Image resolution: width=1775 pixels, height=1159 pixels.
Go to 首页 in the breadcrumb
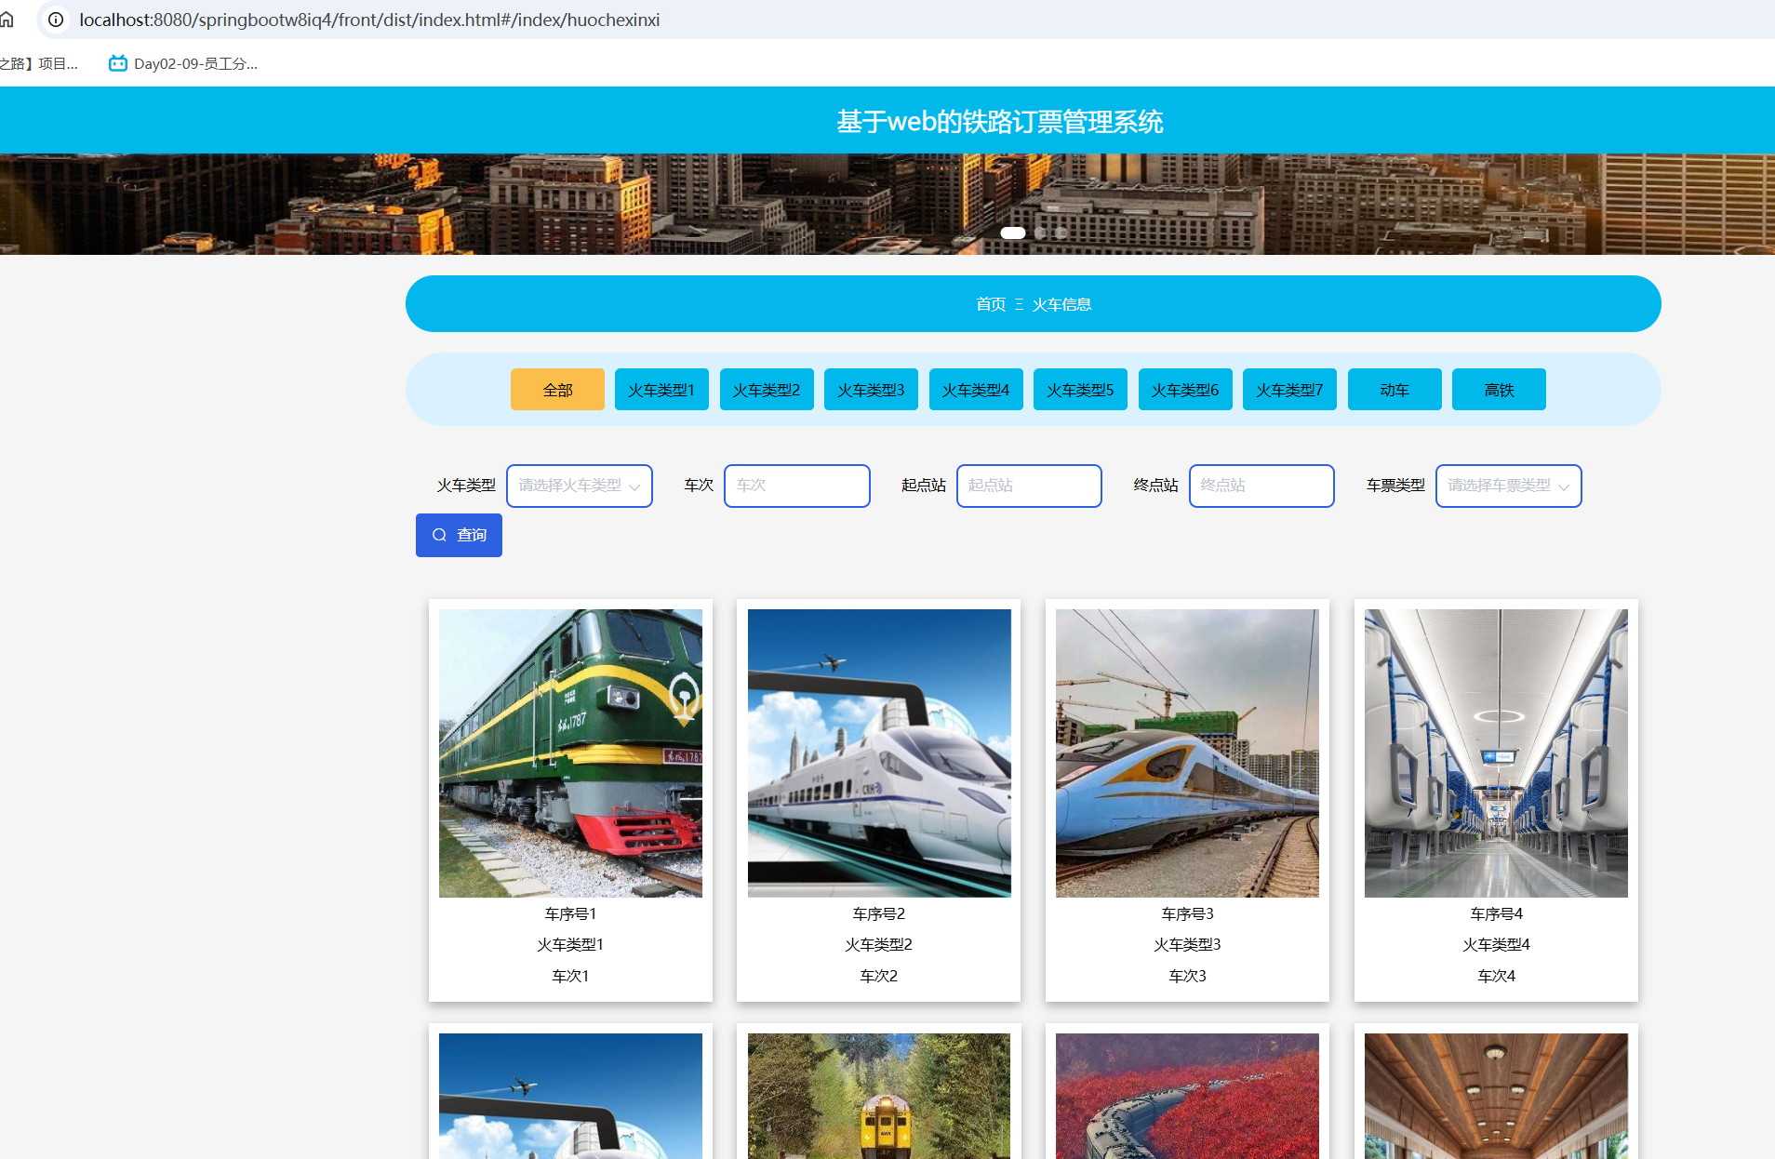[991, 304]
